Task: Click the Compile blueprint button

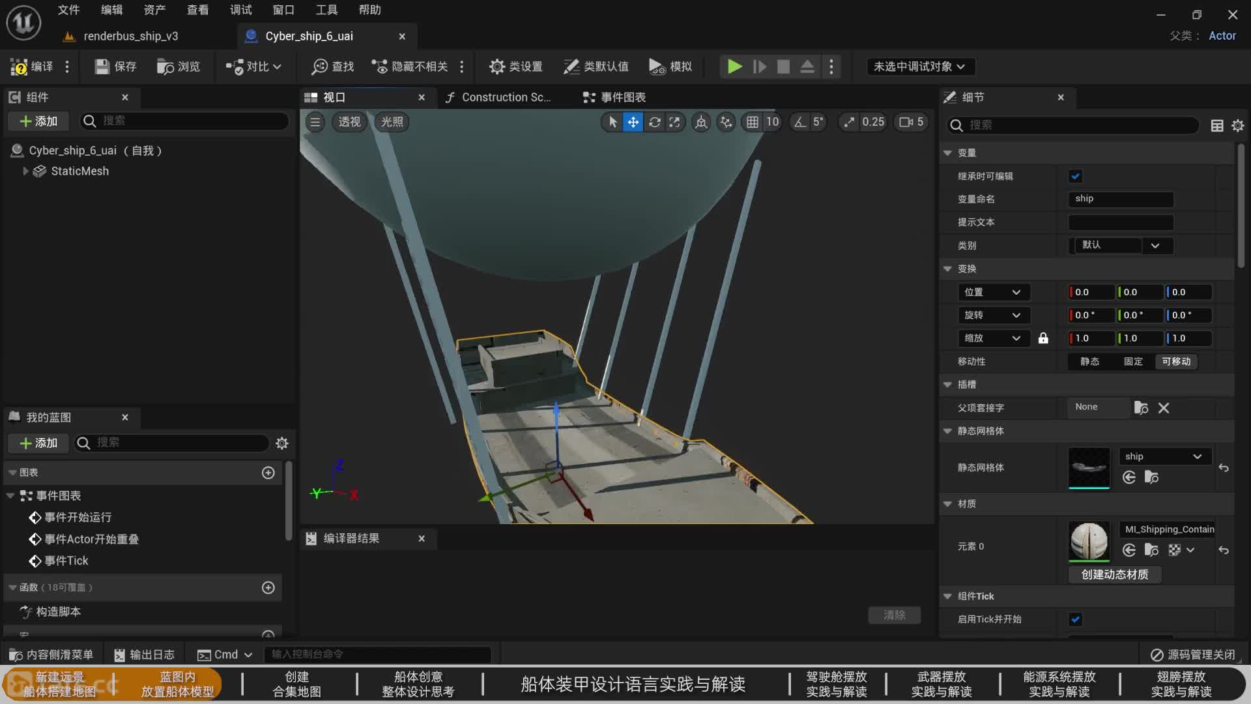Action: point(31,66)
